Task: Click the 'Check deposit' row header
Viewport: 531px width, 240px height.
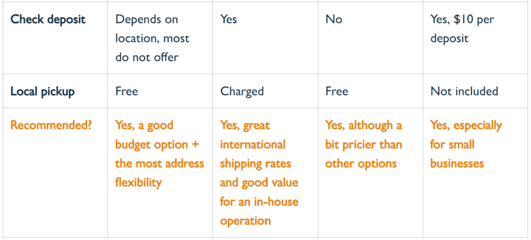Action: point(48,19)
